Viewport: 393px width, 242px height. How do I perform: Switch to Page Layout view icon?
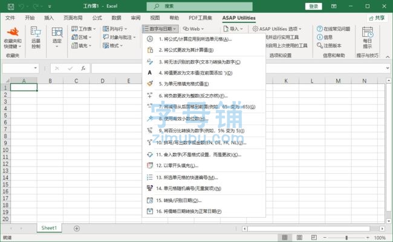click(x=299, y=238)
